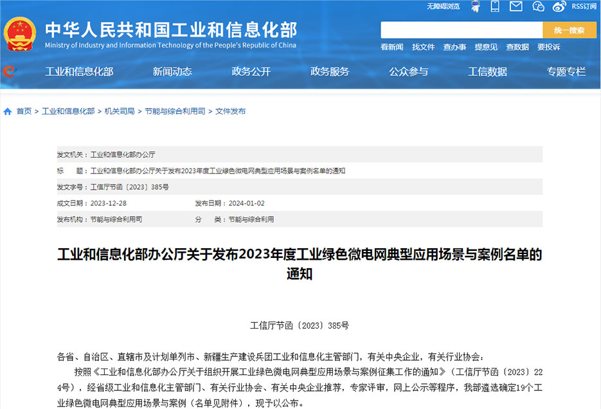Click the envelope mail icon
Image resolution: width=601 pixels, height=409 pixels.
tap(516, 6)
